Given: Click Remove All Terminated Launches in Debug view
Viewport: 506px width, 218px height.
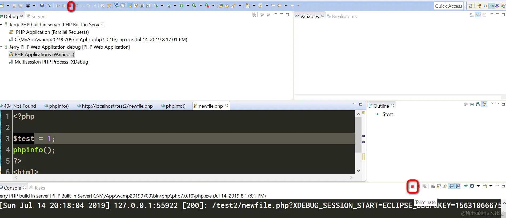Looking at the screenshot, I should [254, 15].
